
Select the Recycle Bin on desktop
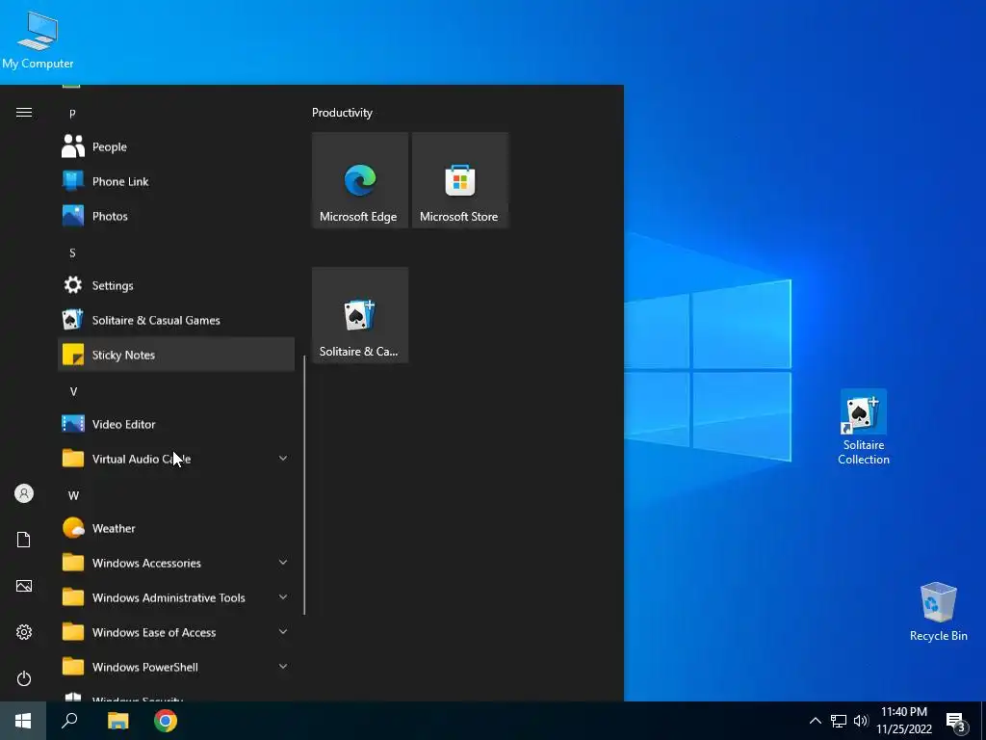point(938,612)
